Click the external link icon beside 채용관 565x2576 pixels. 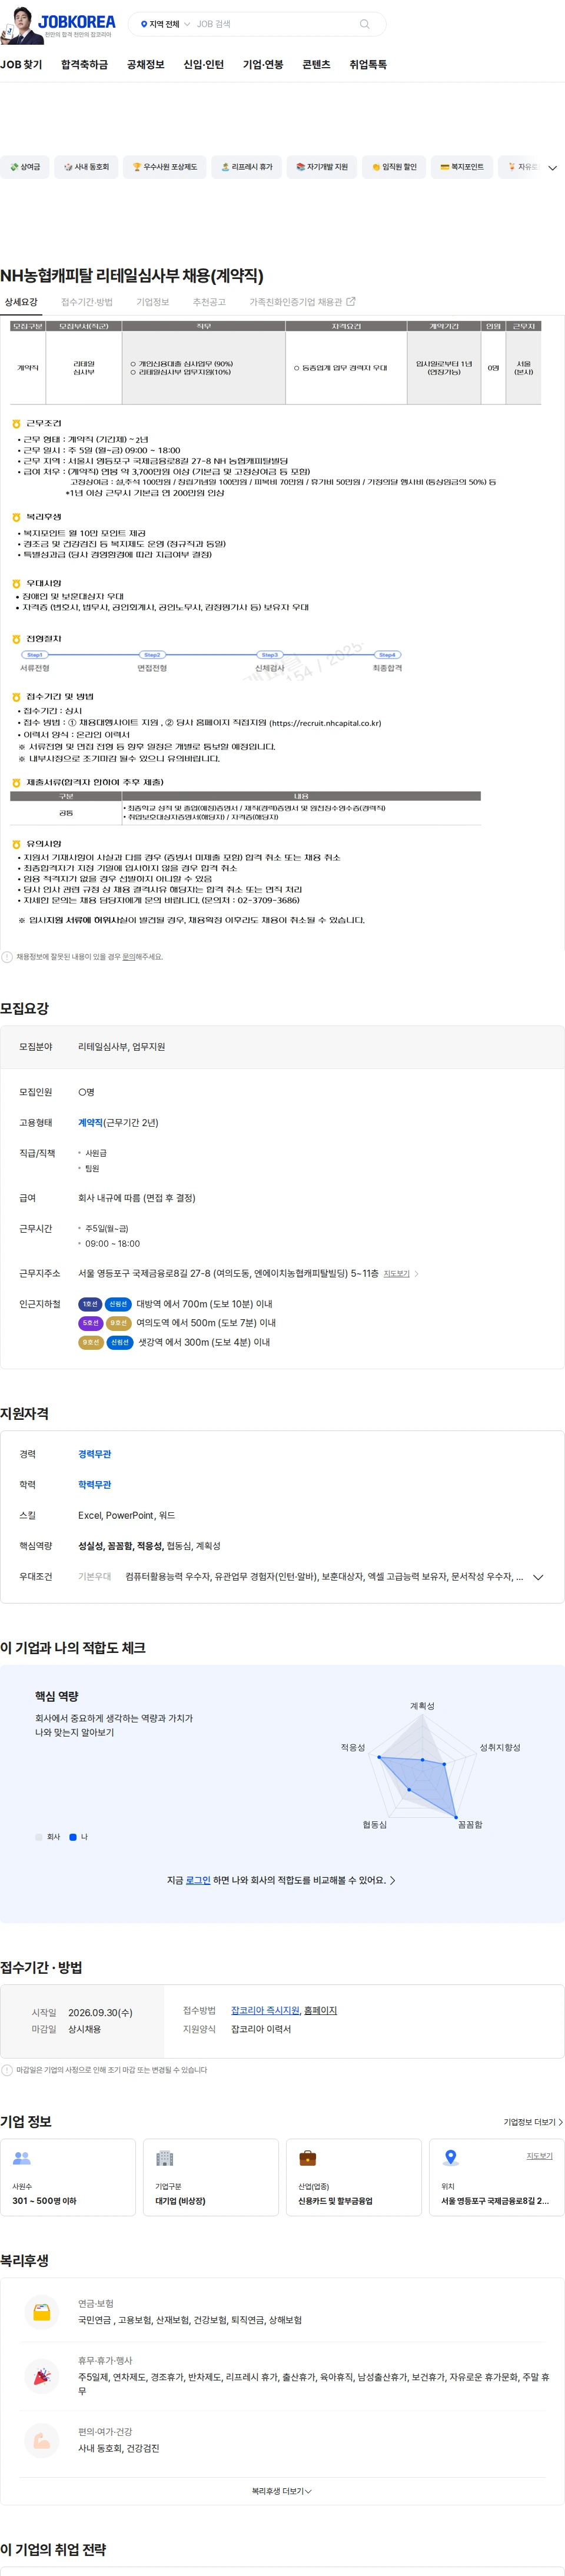351,301
